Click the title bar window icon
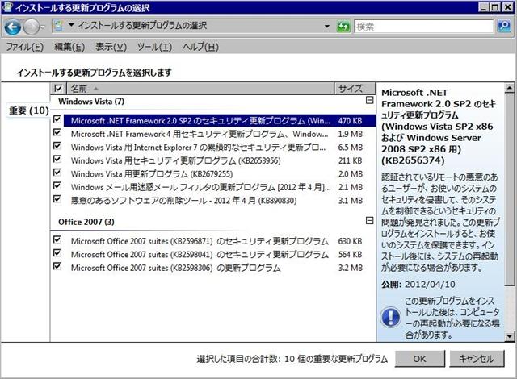The height and width of the screenshot is (379, 517). coord(7,7)
